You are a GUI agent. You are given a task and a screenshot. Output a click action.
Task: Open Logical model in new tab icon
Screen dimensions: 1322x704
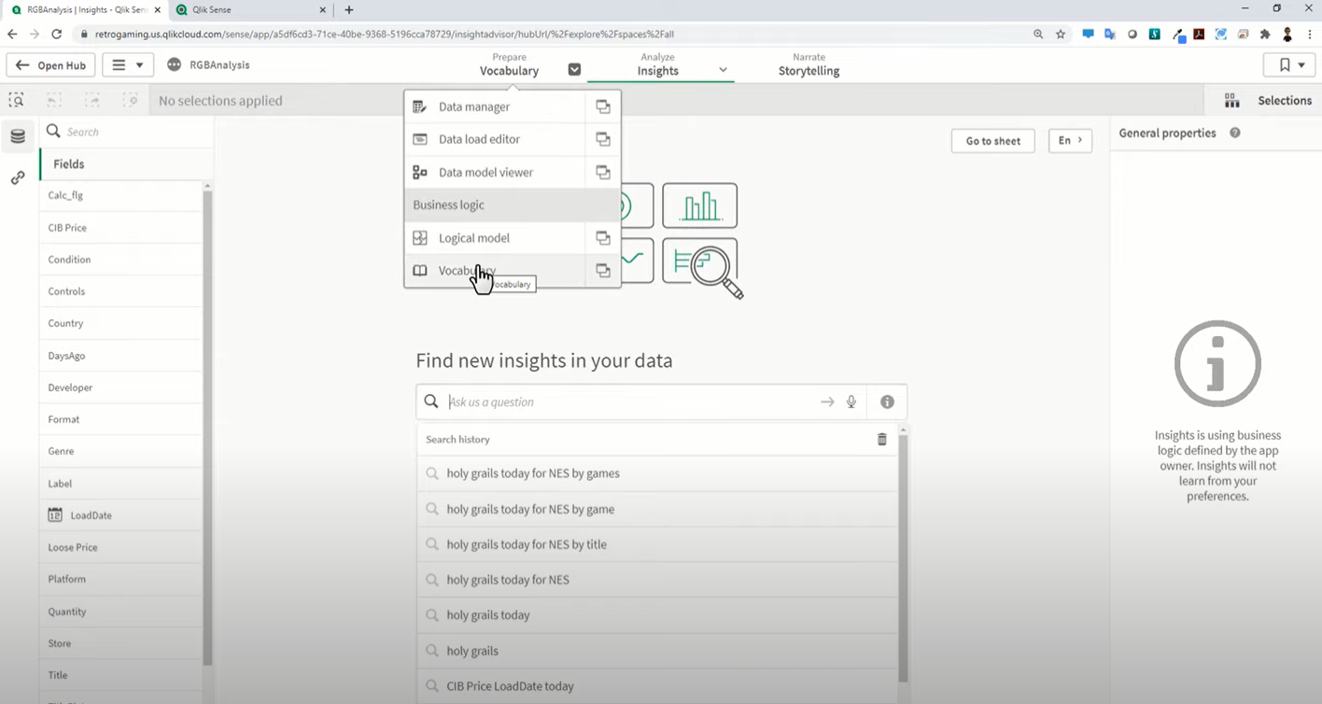603,238
